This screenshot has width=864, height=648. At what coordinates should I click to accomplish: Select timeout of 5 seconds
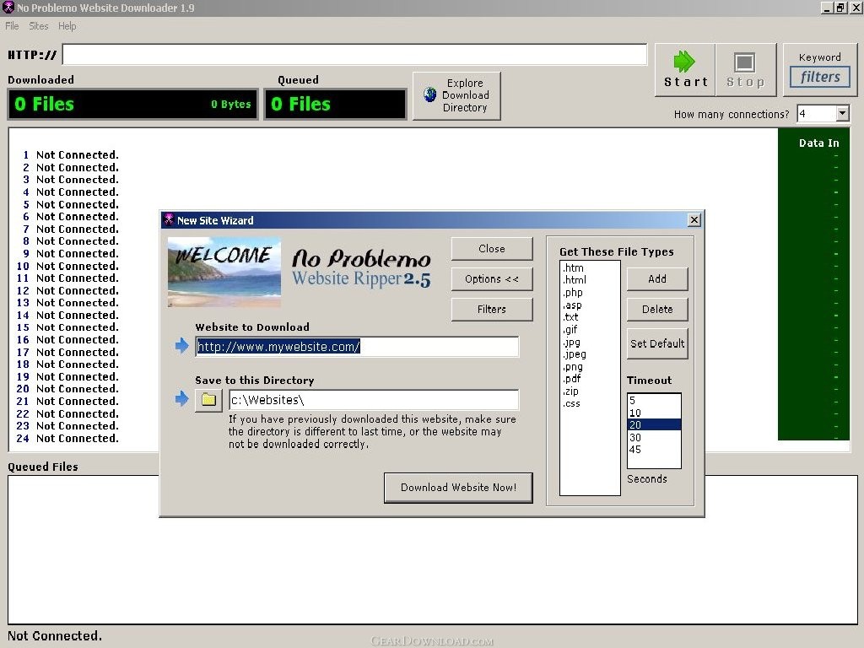654,401
